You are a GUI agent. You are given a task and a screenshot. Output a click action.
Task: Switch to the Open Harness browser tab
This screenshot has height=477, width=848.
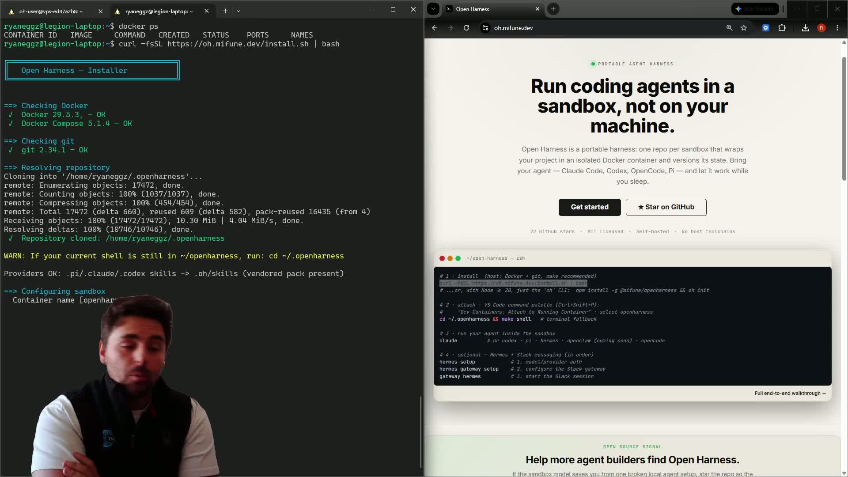pos(492,9)
